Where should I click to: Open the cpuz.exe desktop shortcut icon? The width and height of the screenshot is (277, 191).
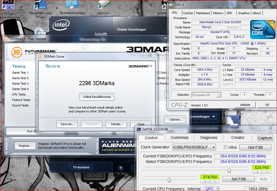tap(104, 5)
